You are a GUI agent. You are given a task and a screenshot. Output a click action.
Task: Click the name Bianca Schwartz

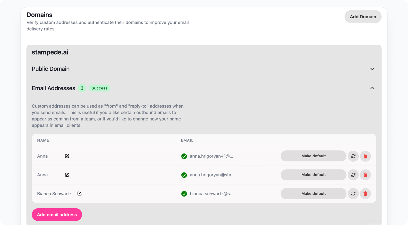[x=54, y=194]
